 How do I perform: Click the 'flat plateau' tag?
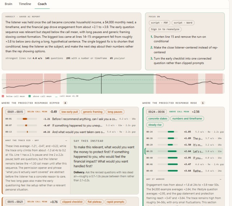click(94, 202)
